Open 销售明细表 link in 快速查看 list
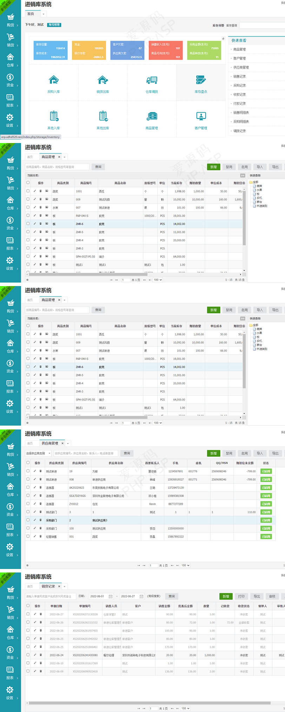Viewport: 285px width, 712px height. pyautogui.click(x=241, y=113)
